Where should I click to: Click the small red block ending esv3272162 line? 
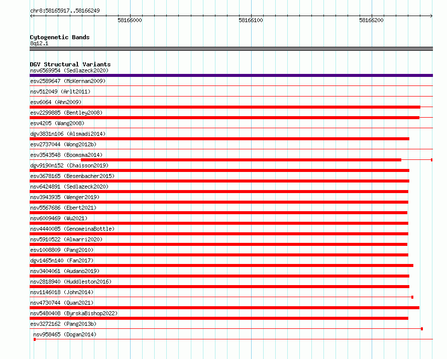pos(422,329)
